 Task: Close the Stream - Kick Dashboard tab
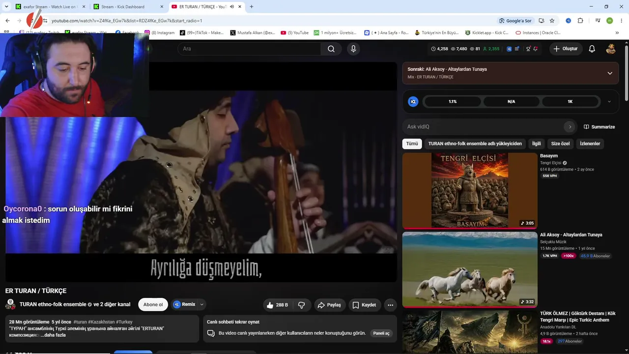(x=162, y=6)
